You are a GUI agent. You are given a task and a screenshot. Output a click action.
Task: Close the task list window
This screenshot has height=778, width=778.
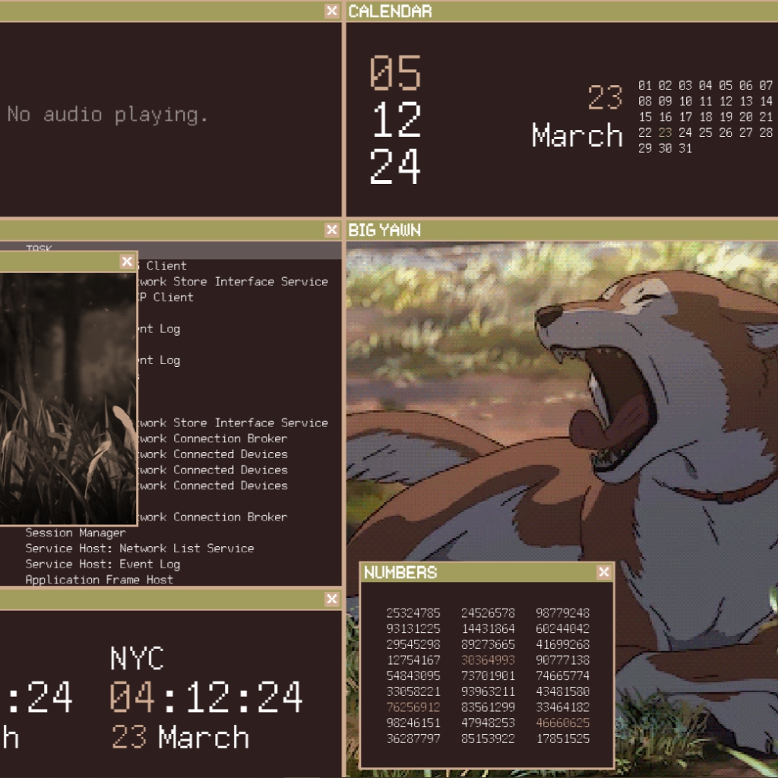(332, 229)
